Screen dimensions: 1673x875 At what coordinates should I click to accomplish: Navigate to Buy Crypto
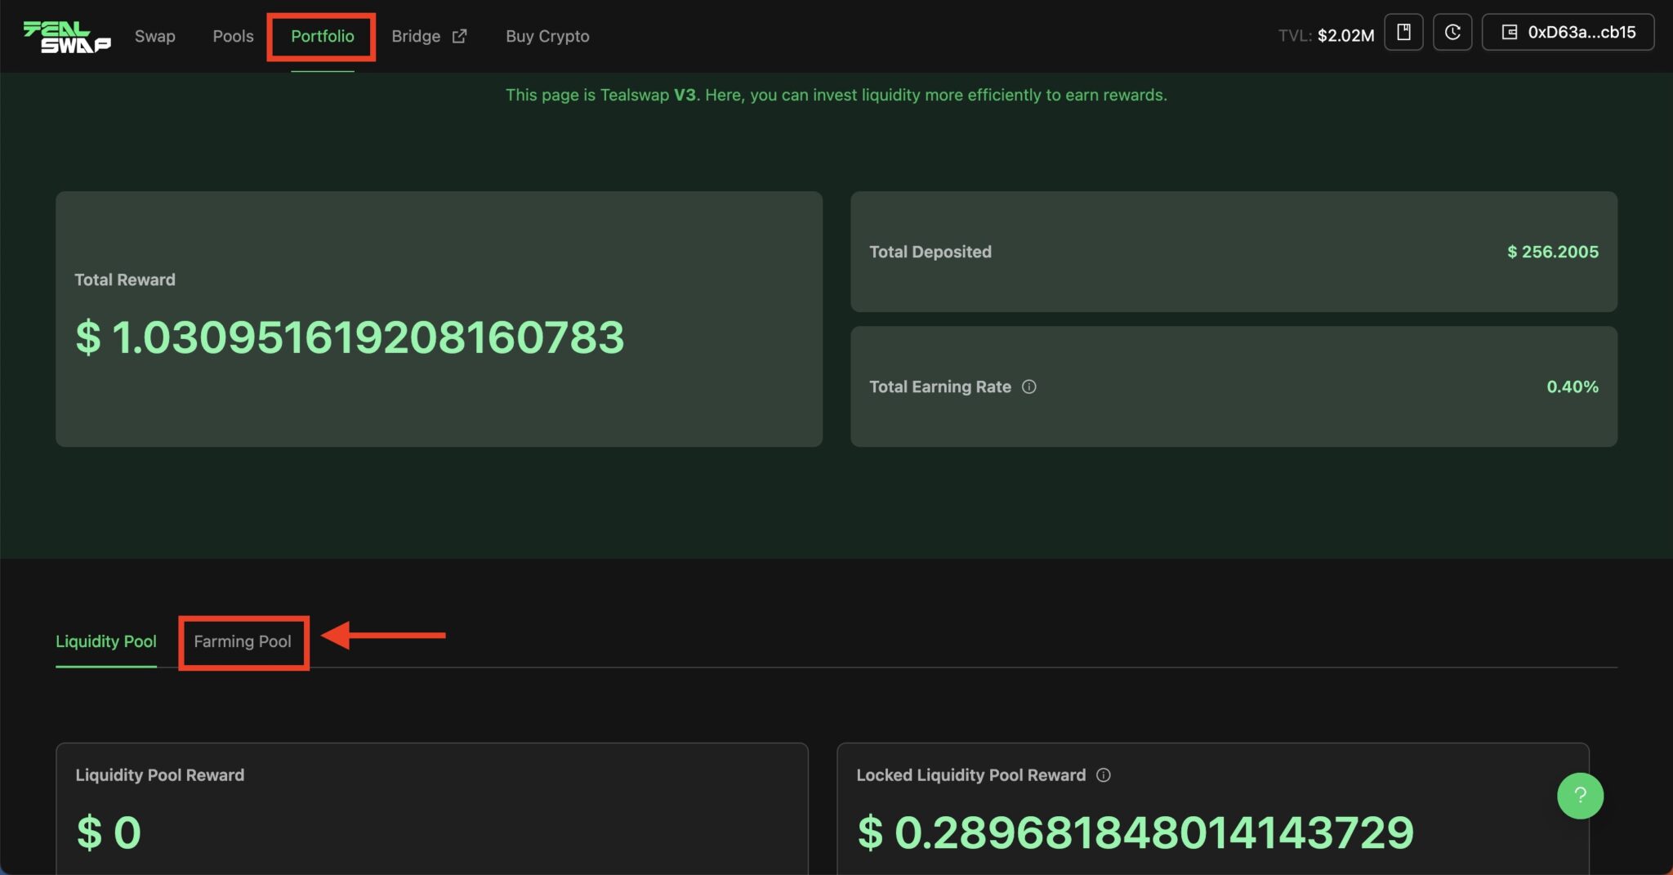[547, 36]
